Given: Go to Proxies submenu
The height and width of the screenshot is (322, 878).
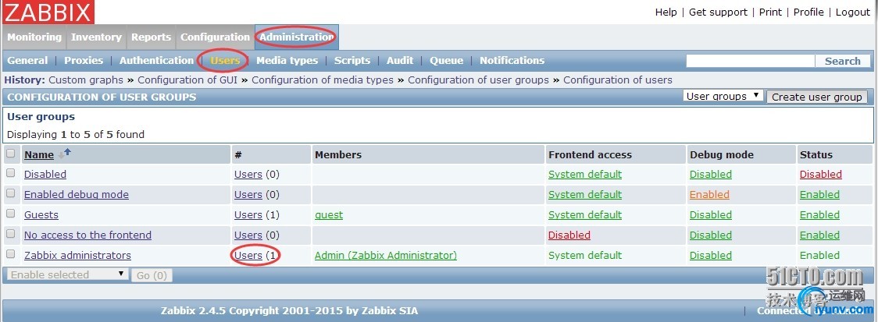Looking at the screenshot, I should 84,60.
